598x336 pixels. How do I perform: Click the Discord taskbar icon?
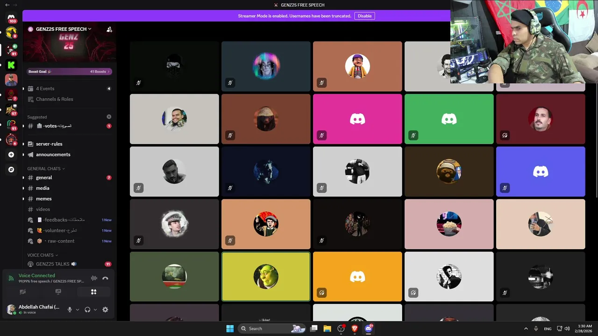point(369,329)
